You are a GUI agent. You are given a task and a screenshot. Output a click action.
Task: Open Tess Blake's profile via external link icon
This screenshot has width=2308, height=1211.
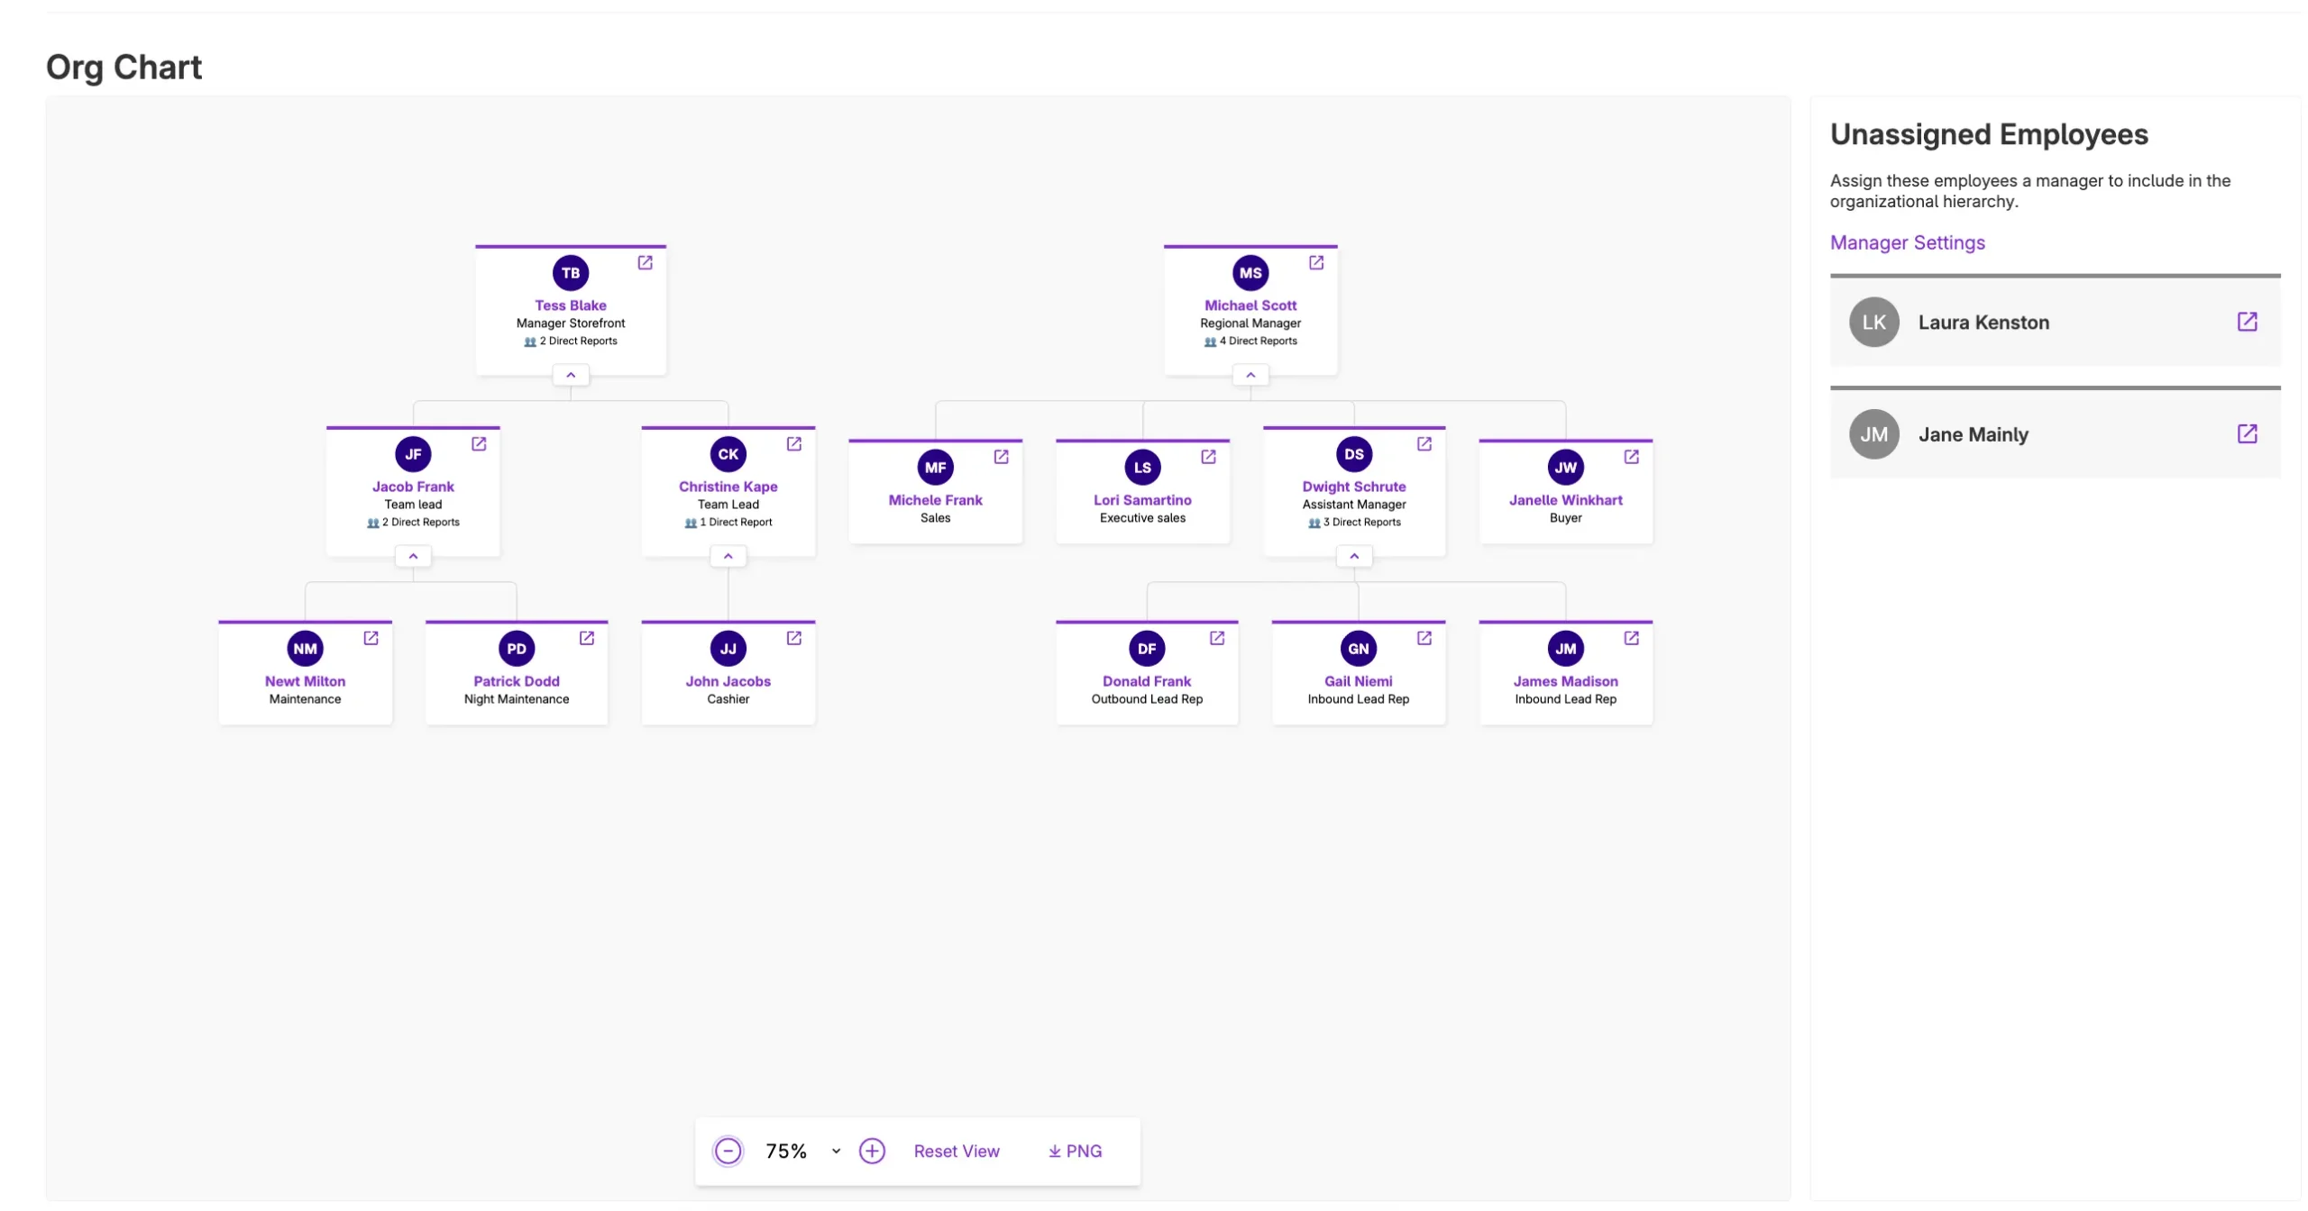[646, 261]
